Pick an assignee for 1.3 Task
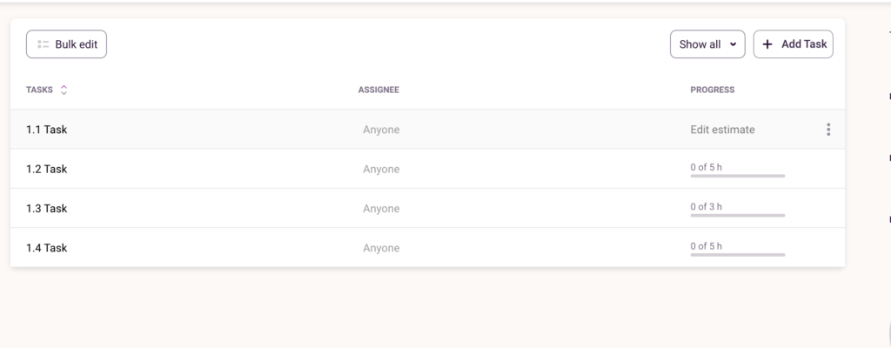Viewport: 891px width, 348px height. [381, 209]
